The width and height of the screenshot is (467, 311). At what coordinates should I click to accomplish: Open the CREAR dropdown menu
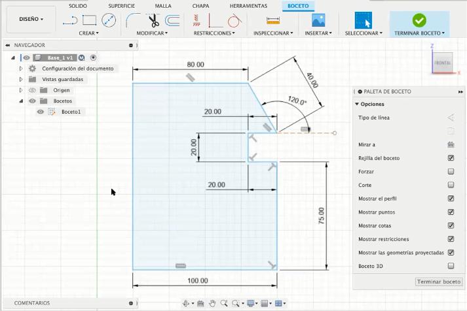point(89,33)
